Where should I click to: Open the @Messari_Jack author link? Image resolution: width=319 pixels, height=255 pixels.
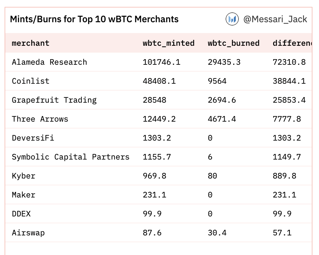275,19
